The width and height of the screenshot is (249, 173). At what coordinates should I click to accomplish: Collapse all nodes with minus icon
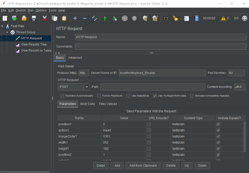click(x=85, y=18)
